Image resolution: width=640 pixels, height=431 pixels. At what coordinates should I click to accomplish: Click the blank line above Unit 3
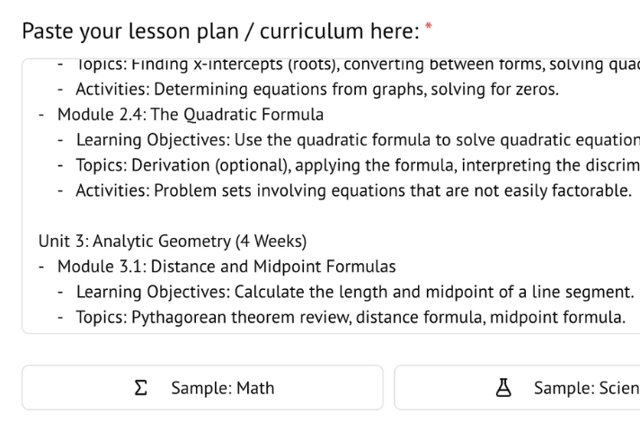[270, 215]
